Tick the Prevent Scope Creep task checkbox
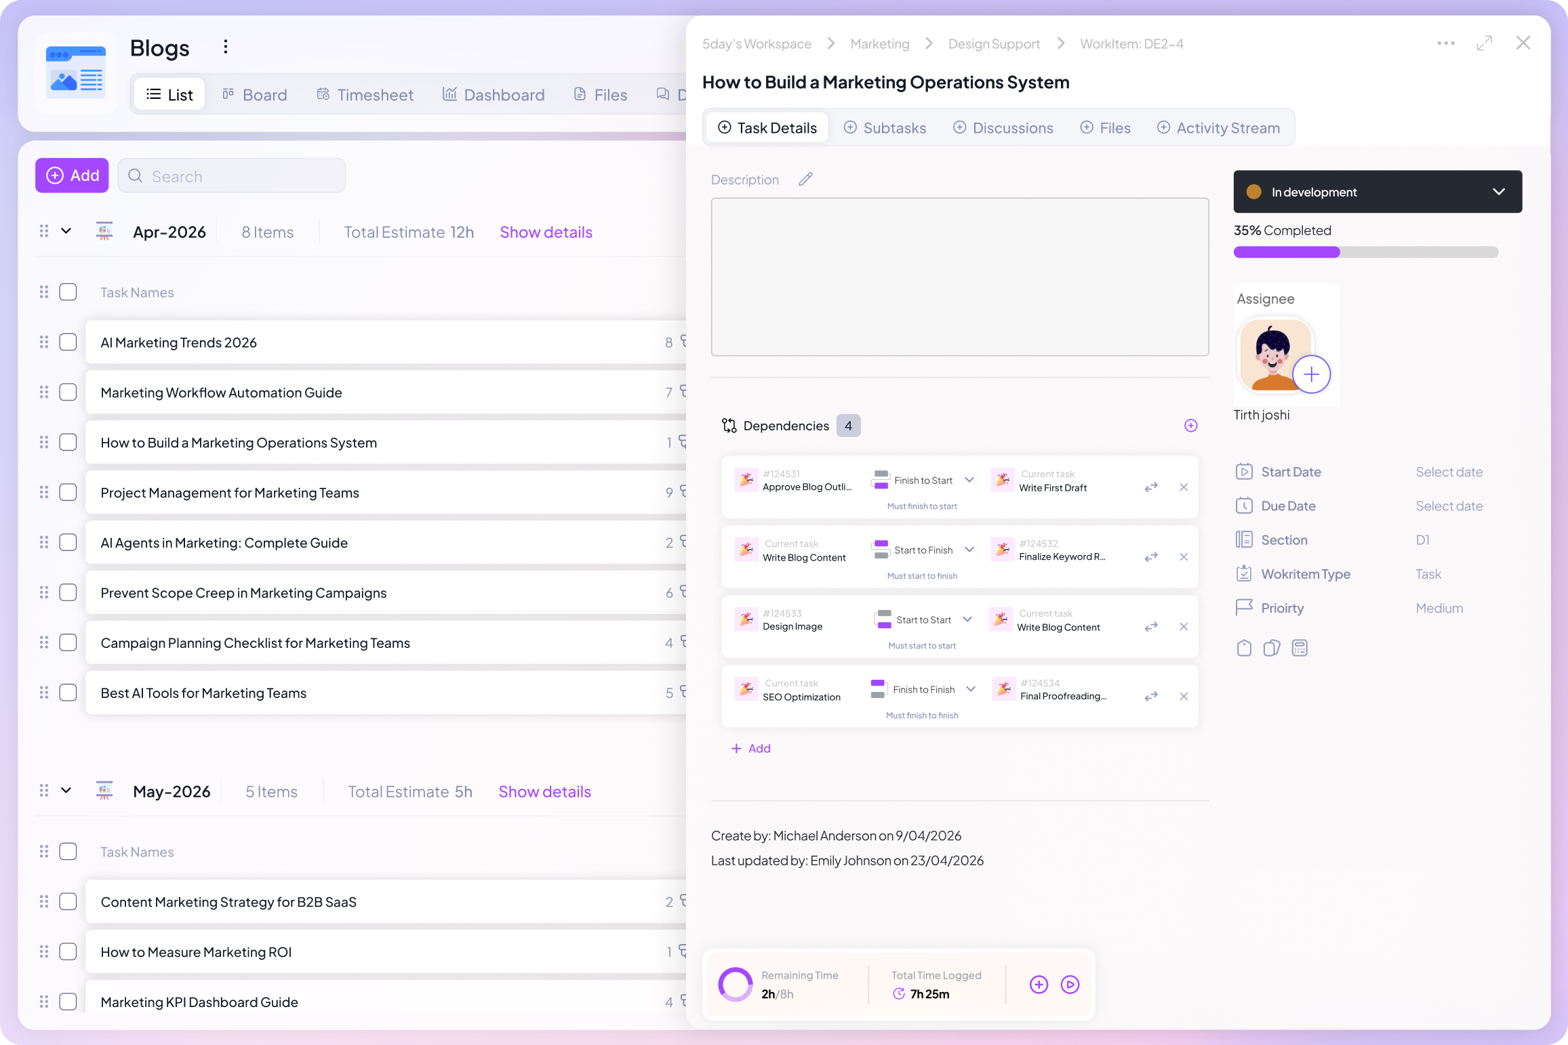This screenshot has height=1045, width=1568. point(68,593)
